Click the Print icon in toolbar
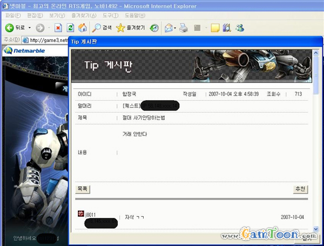Image resolution: width=324 pixels, height=246 pixels. [184, 28]
